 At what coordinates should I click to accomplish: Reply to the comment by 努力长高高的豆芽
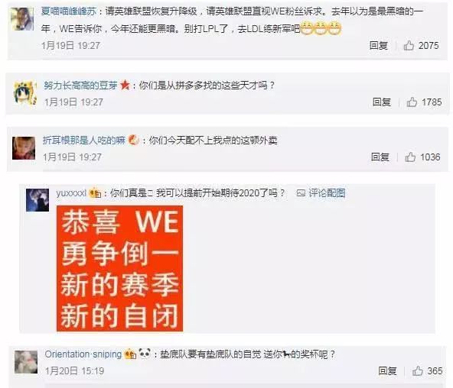click(x=382, y=102)
